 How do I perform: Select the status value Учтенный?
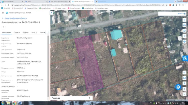[21, 72]
